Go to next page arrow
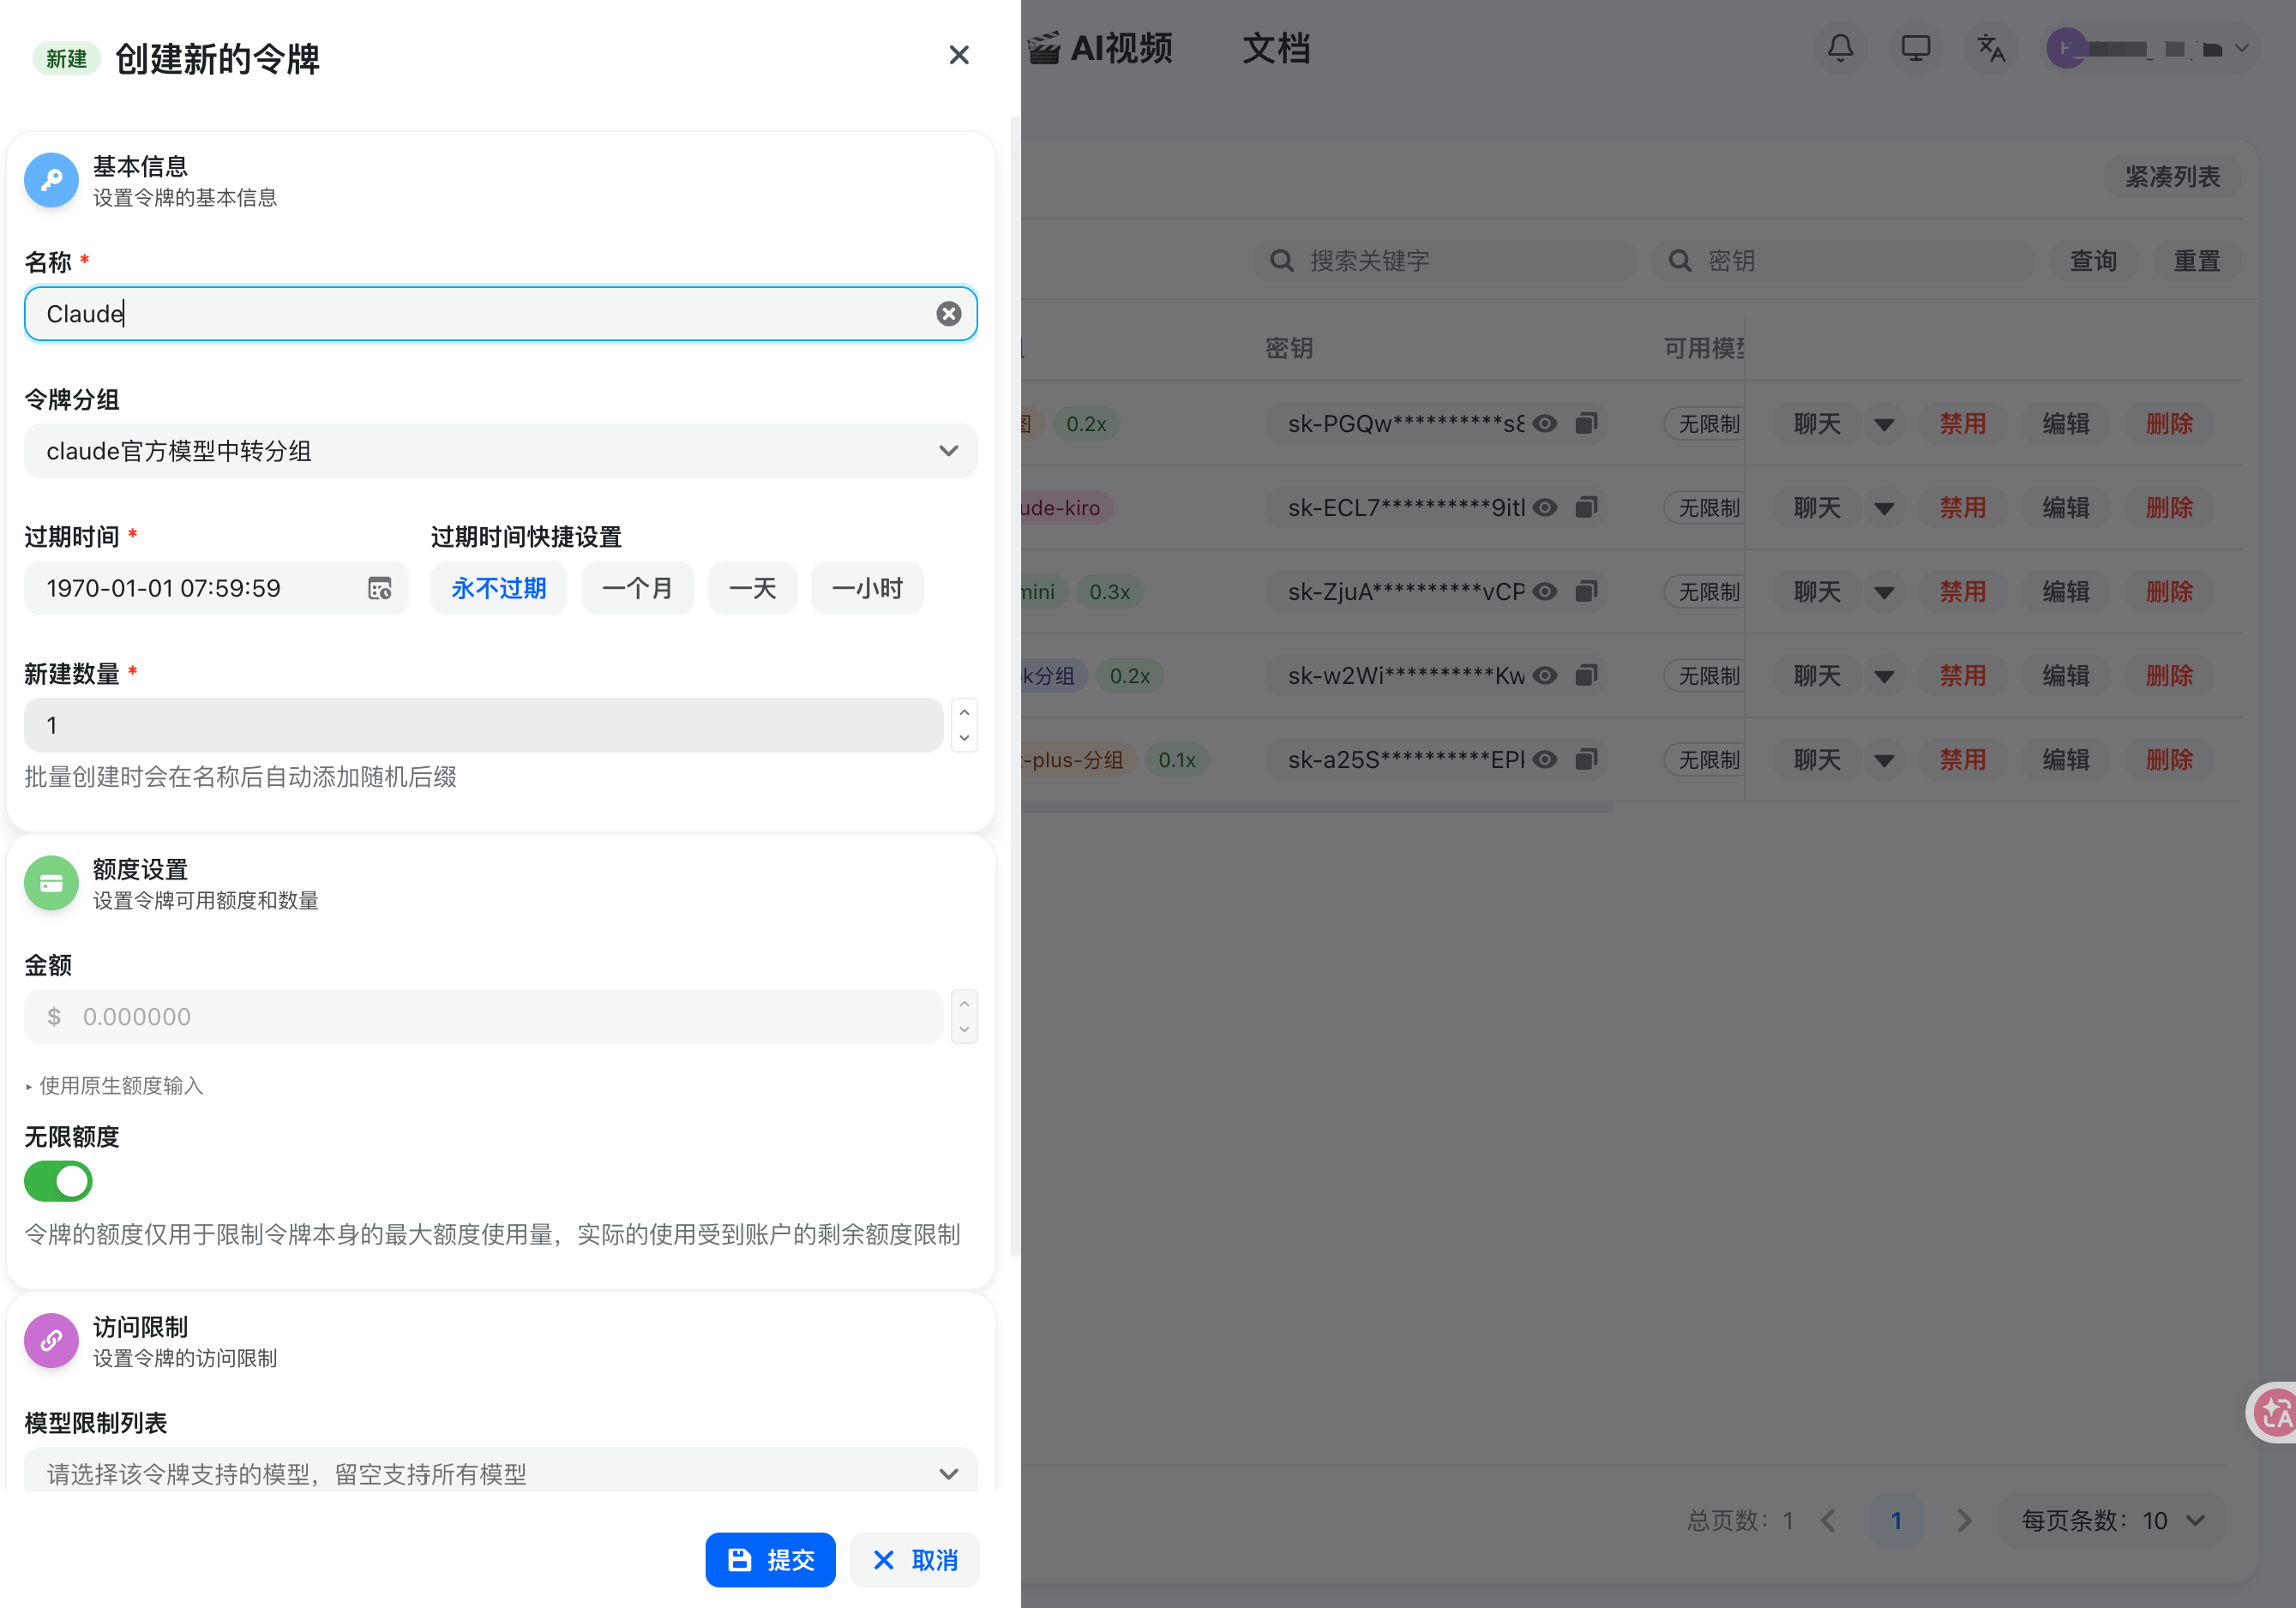The width and height of the screenshot is (2296, 1608). (1964, 1521)
